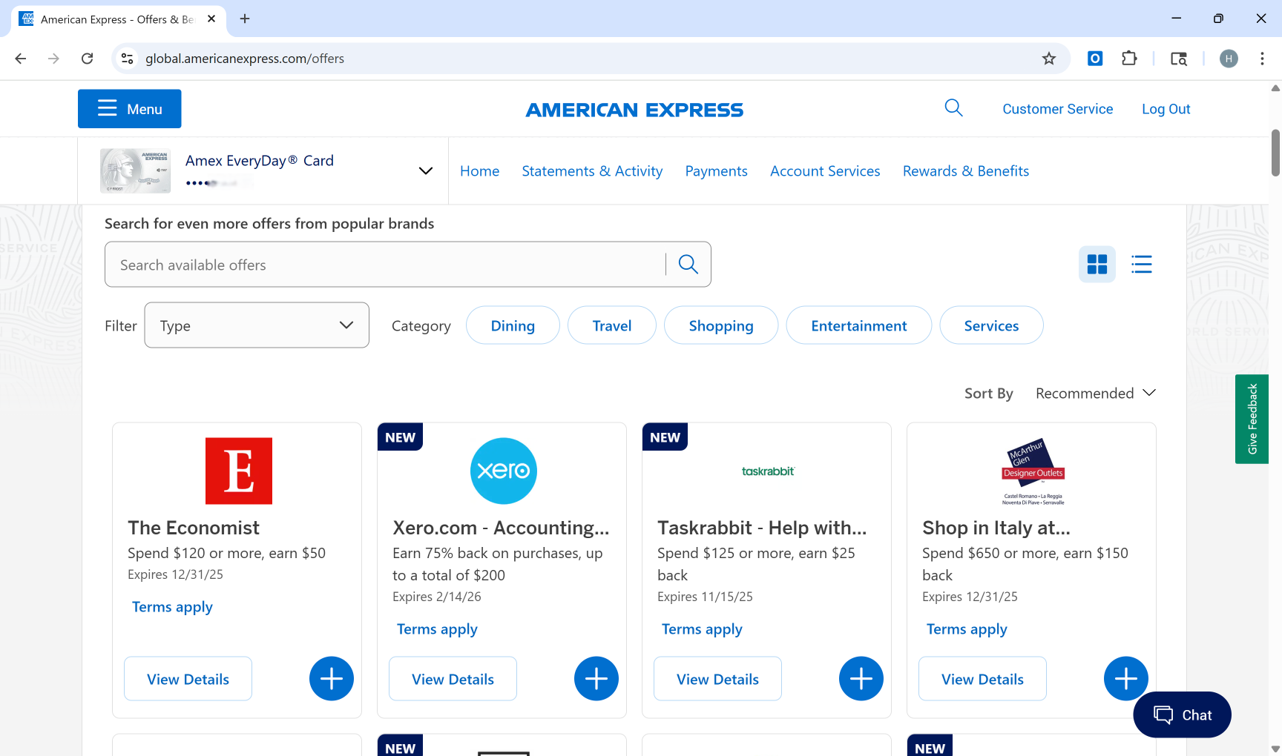The height and width of the screenshot is (756, 1282).
Task: Filter offers by Dining category
Action: coord(513,325)
